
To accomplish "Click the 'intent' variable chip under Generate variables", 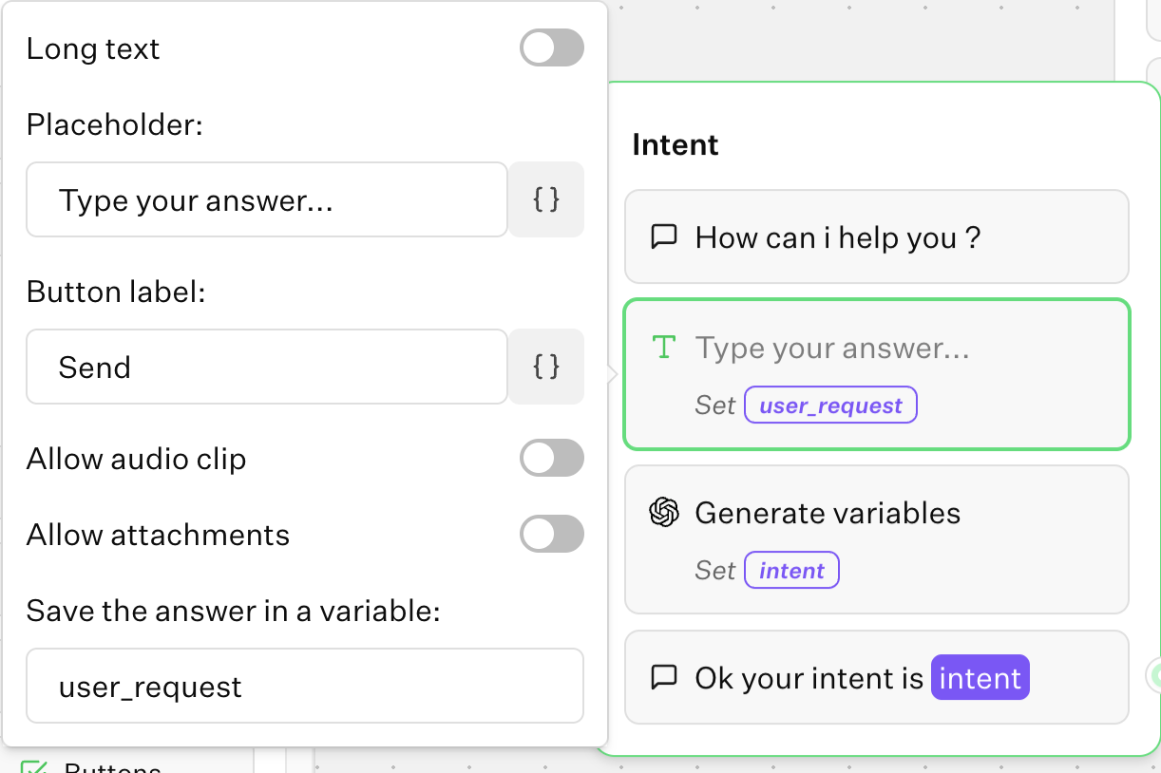I will click(791, 570).
